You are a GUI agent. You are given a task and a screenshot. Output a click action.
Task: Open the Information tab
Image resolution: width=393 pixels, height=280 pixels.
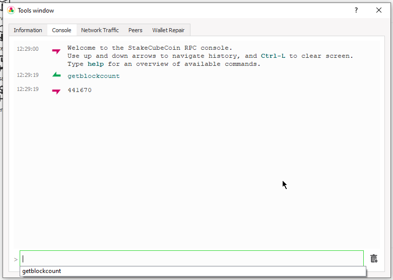click(x=28, y=30)
